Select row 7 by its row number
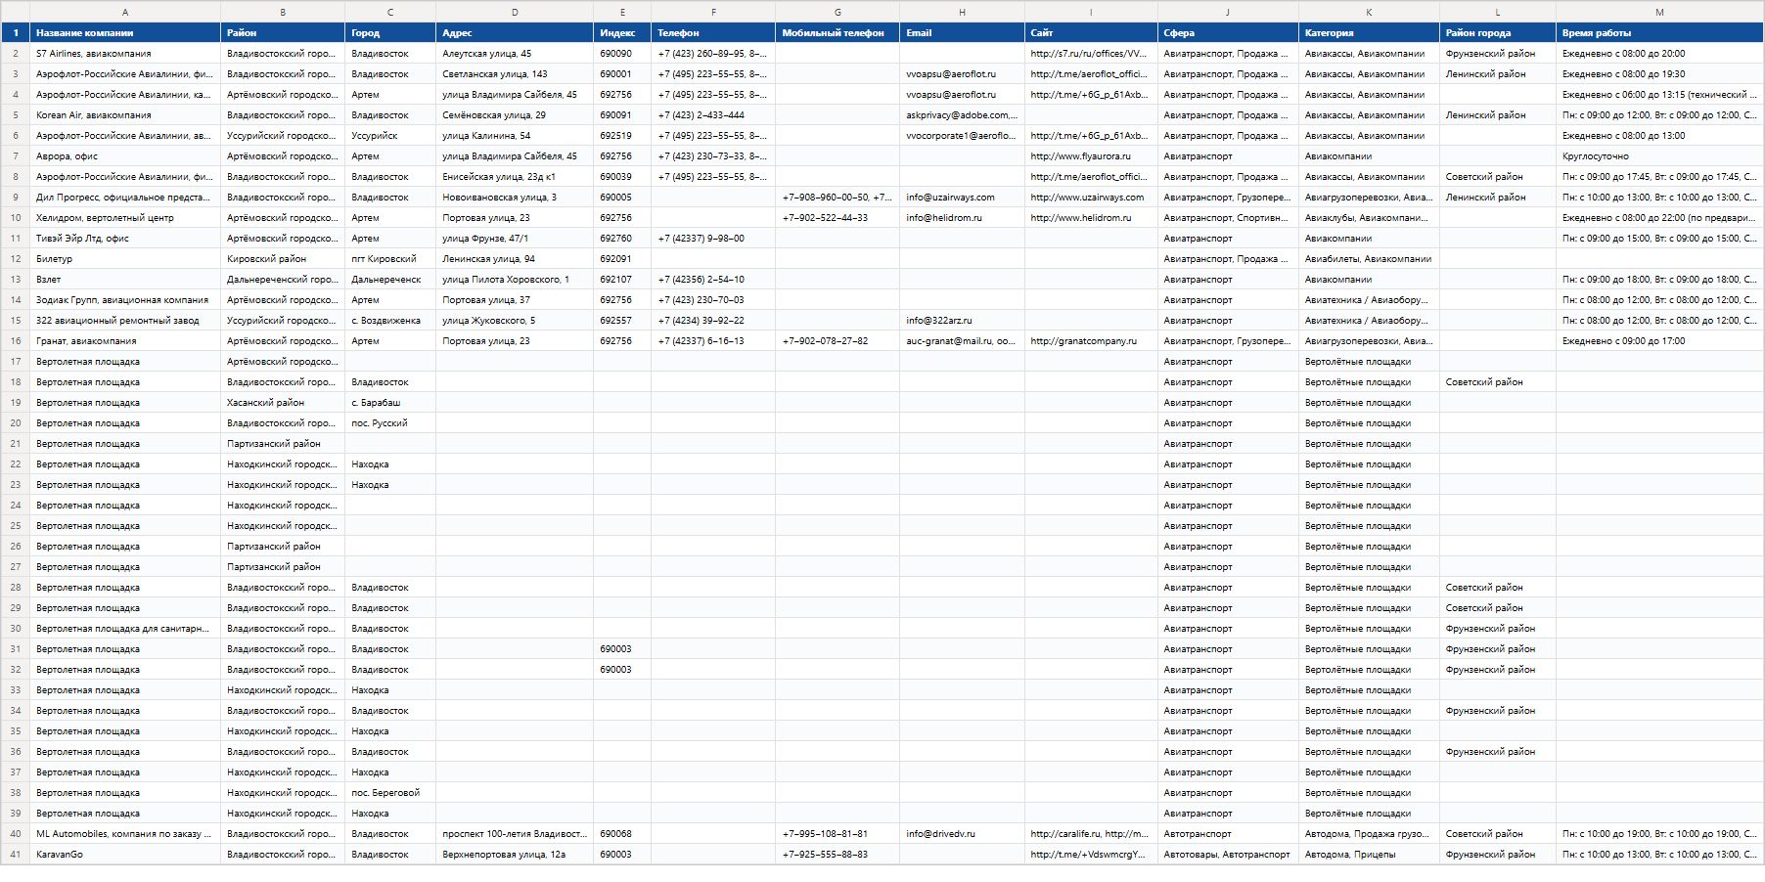This screenshot has height=882, width=1765. pyautogui.click(x=15, y=156)
